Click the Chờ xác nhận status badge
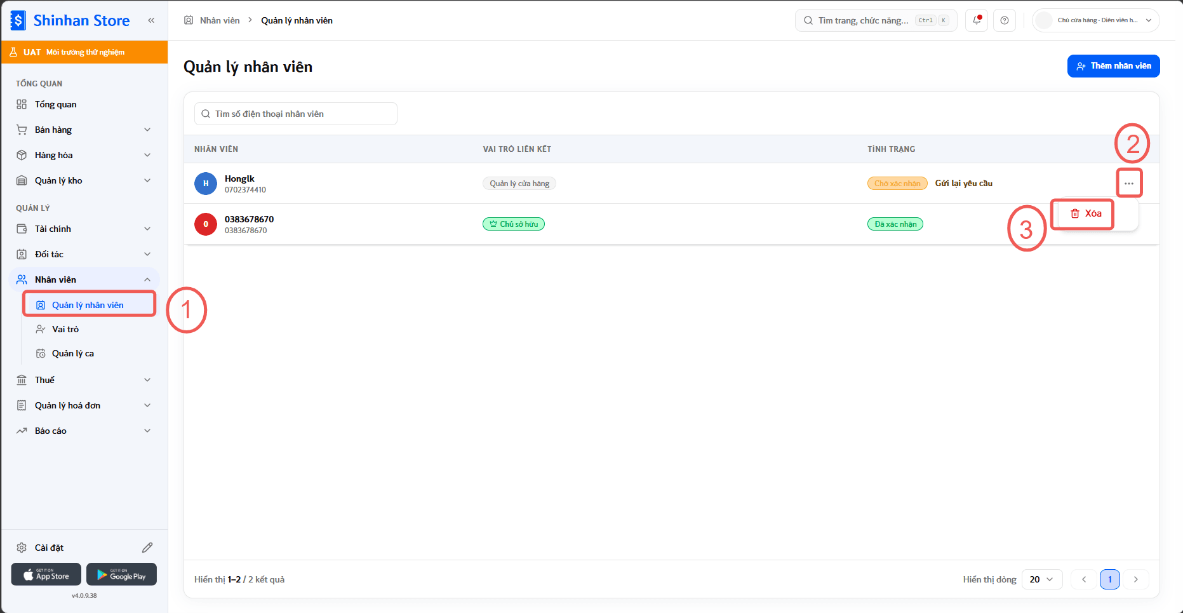This screenshot has width=1183, height=613. point(897,184)
